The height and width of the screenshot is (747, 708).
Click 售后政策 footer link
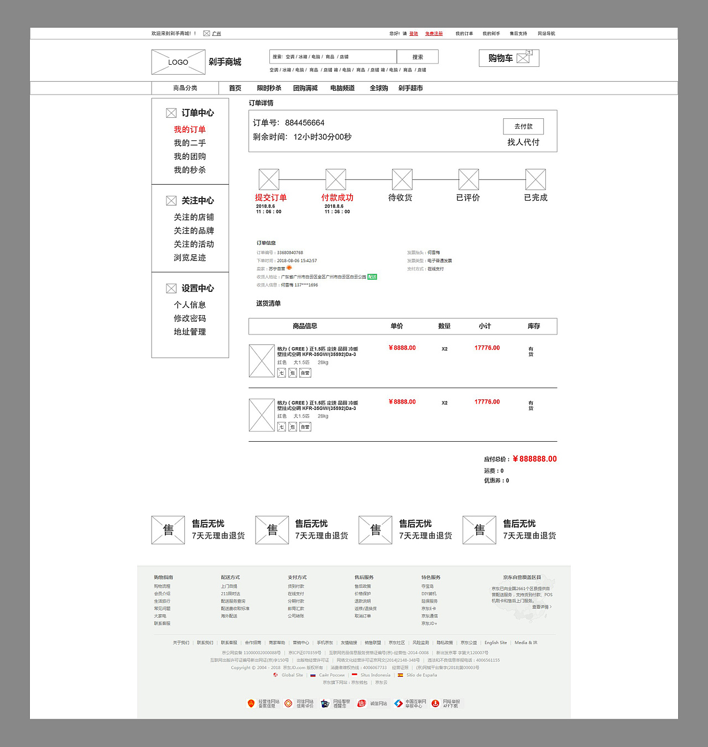pos(363,586)
